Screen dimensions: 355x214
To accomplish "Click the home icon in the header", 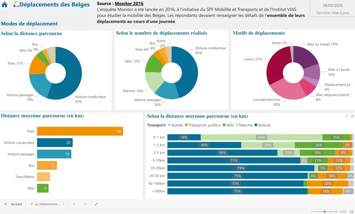I will 5,5.
